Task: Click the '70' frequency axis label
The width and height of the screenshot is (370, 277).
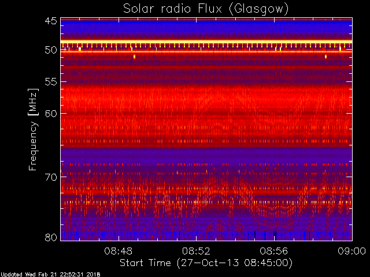Action: tap(51, 177)
